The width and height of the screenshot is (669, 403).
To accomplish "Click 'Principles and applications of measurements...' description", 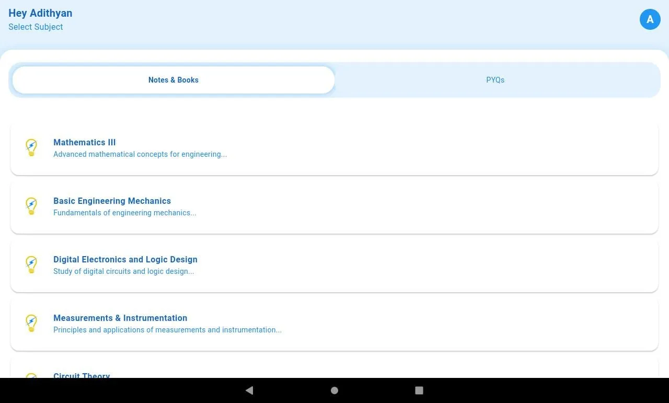I will 167,330.
